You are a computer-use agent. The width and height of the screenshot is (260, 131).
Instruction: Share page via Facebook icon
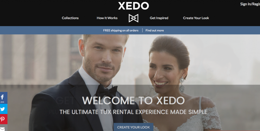click(x=4, y=98)
